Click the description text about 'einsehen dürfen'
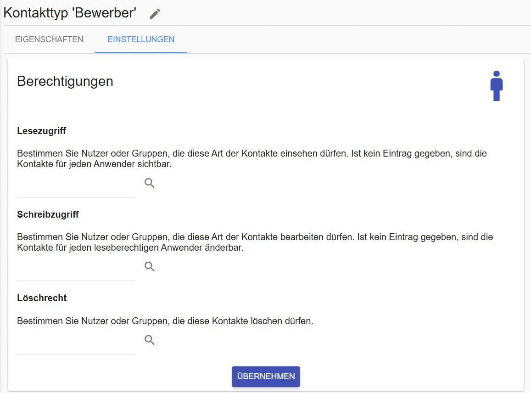Image resolution: width=531 pixels, height=393 pixels. coord(252,153)
